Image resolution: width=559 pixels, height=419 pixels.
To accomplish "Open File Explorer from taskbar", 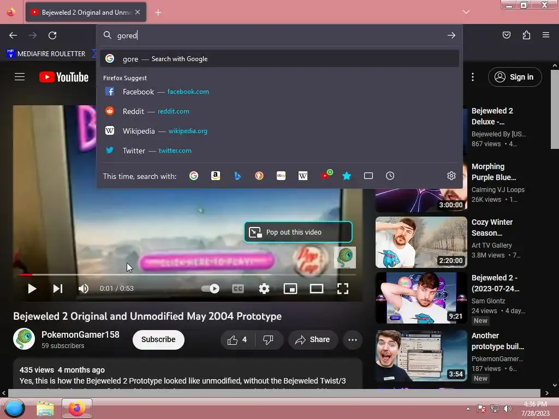I will tap(45, 408).
